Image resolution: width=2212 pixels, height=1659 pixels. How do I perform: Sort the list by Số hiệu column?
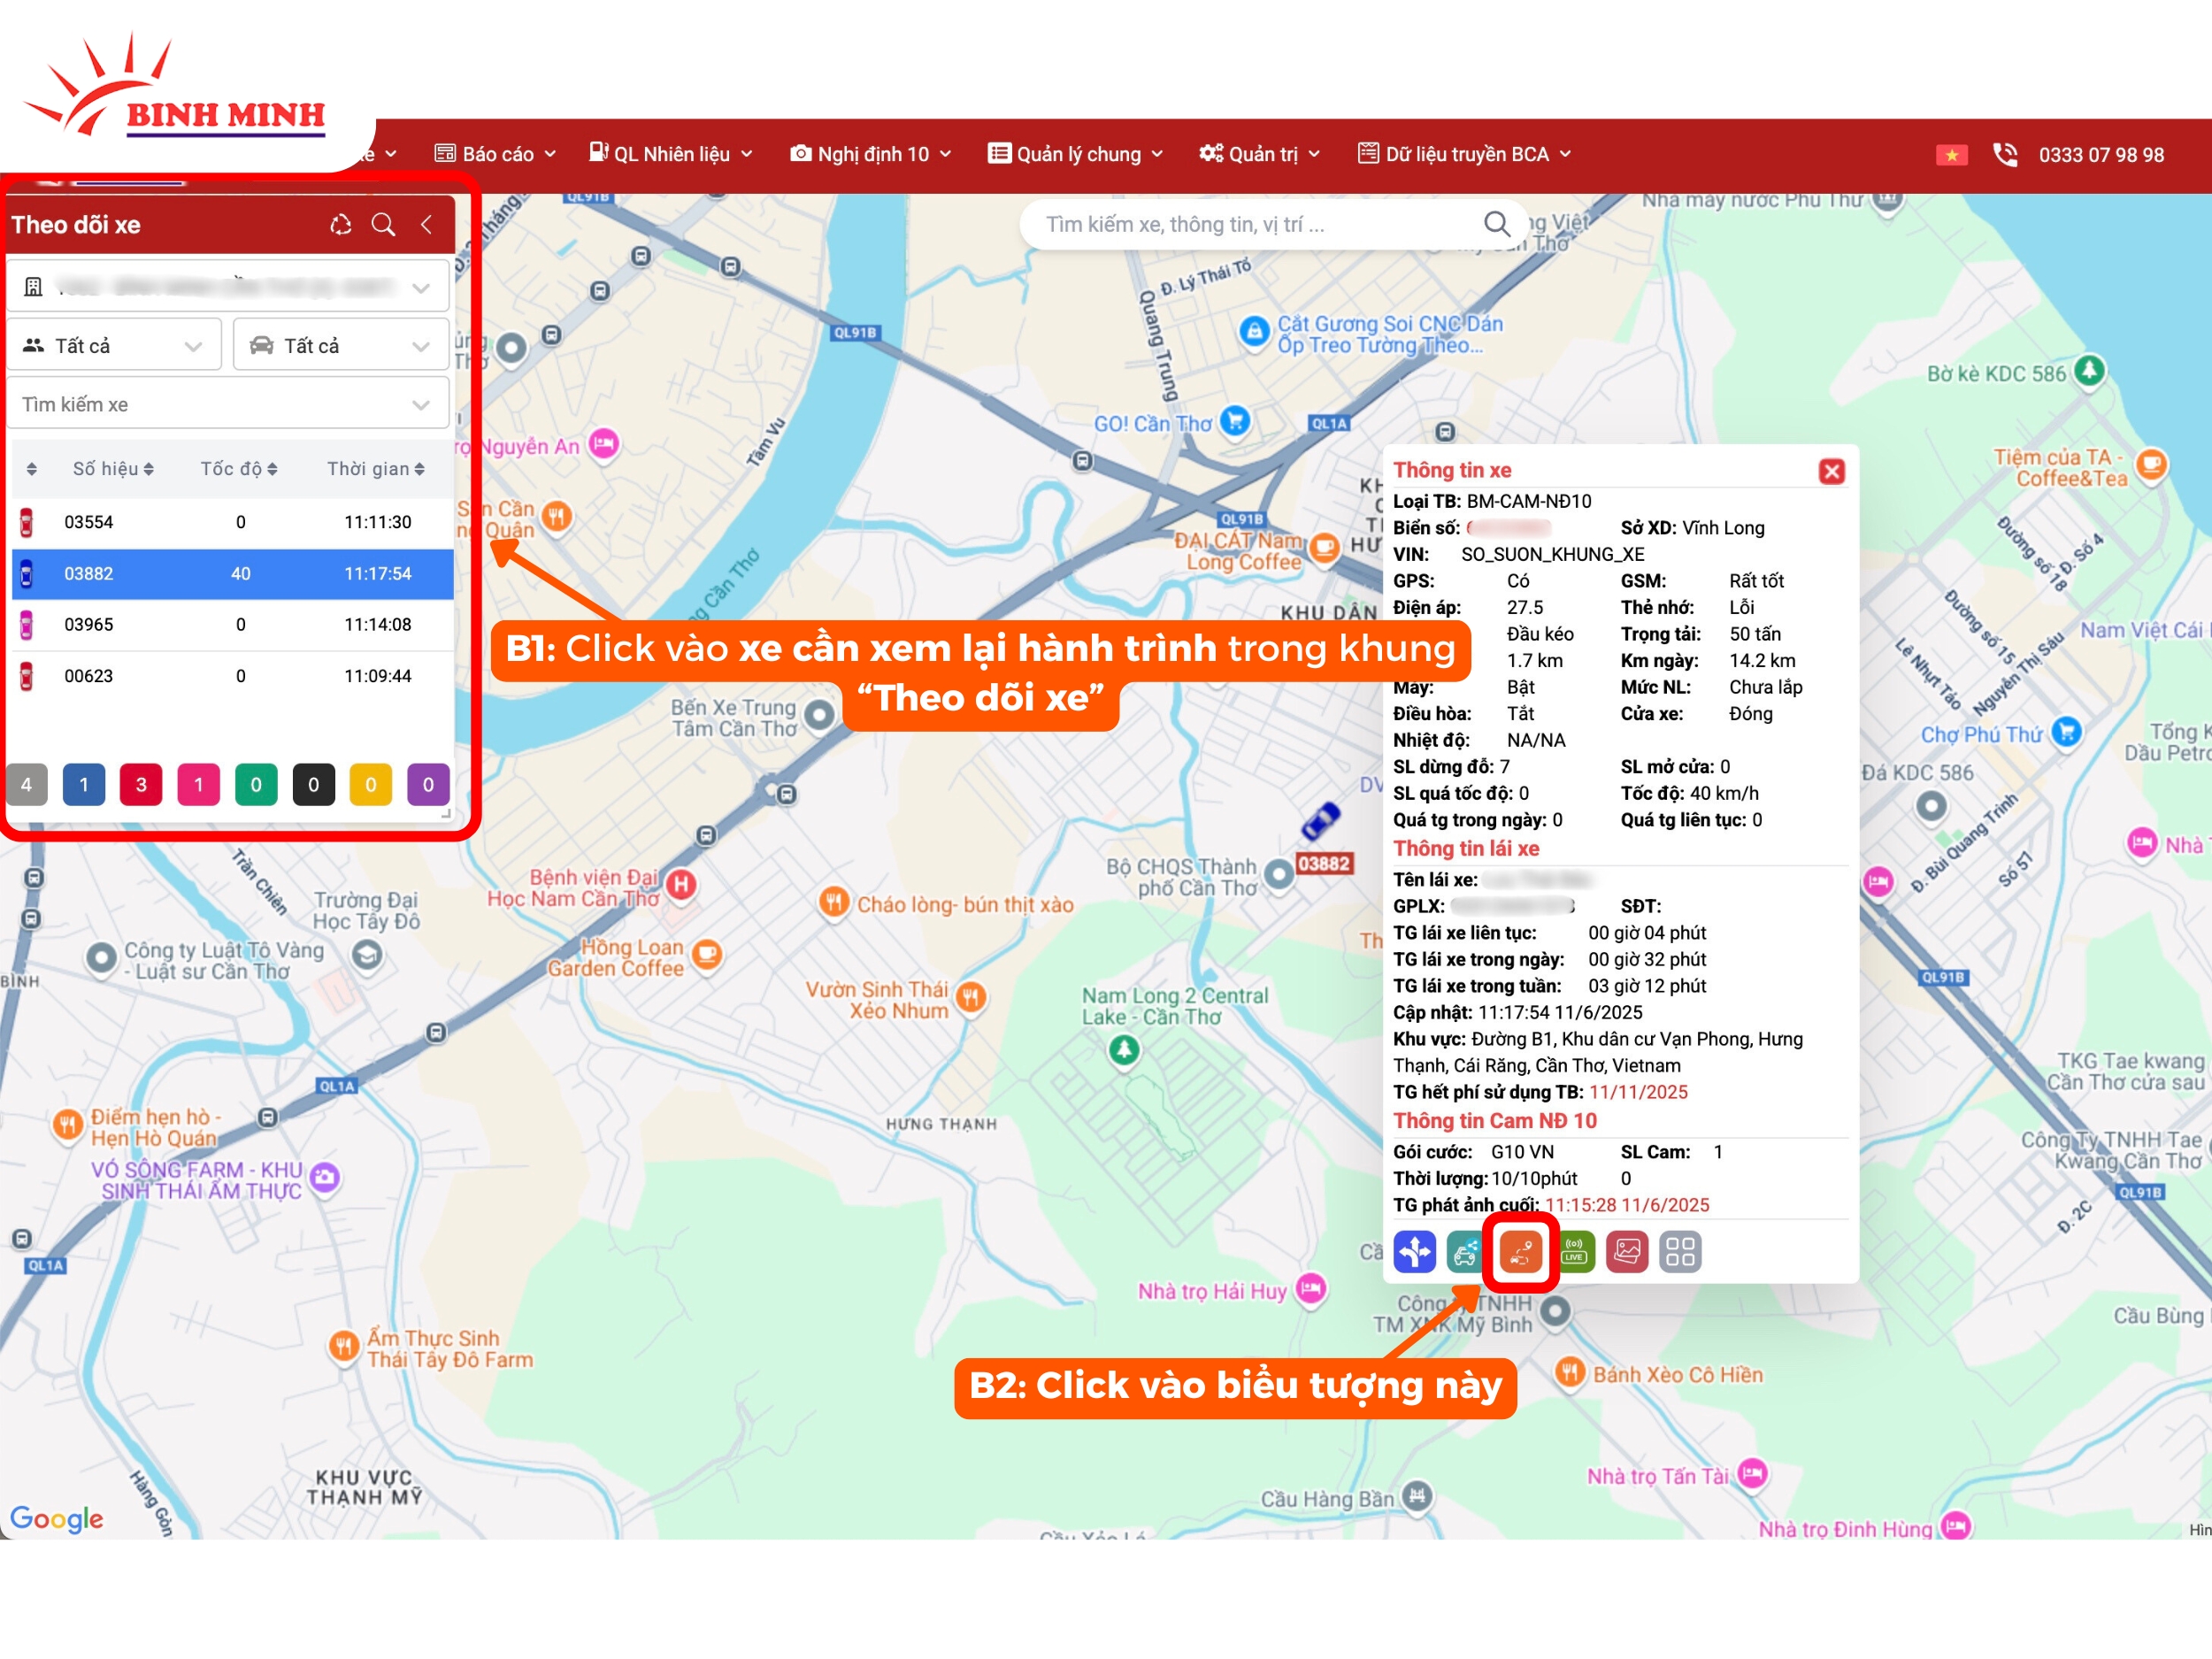(113, 469)
